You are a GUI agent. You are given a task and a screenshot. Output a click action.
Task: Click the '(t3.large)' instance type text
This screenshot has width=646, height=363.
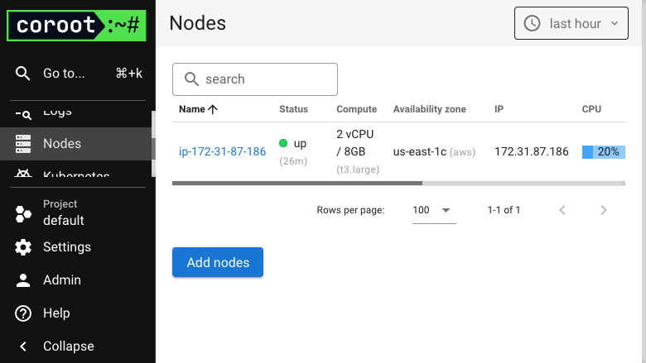(358, 170)
